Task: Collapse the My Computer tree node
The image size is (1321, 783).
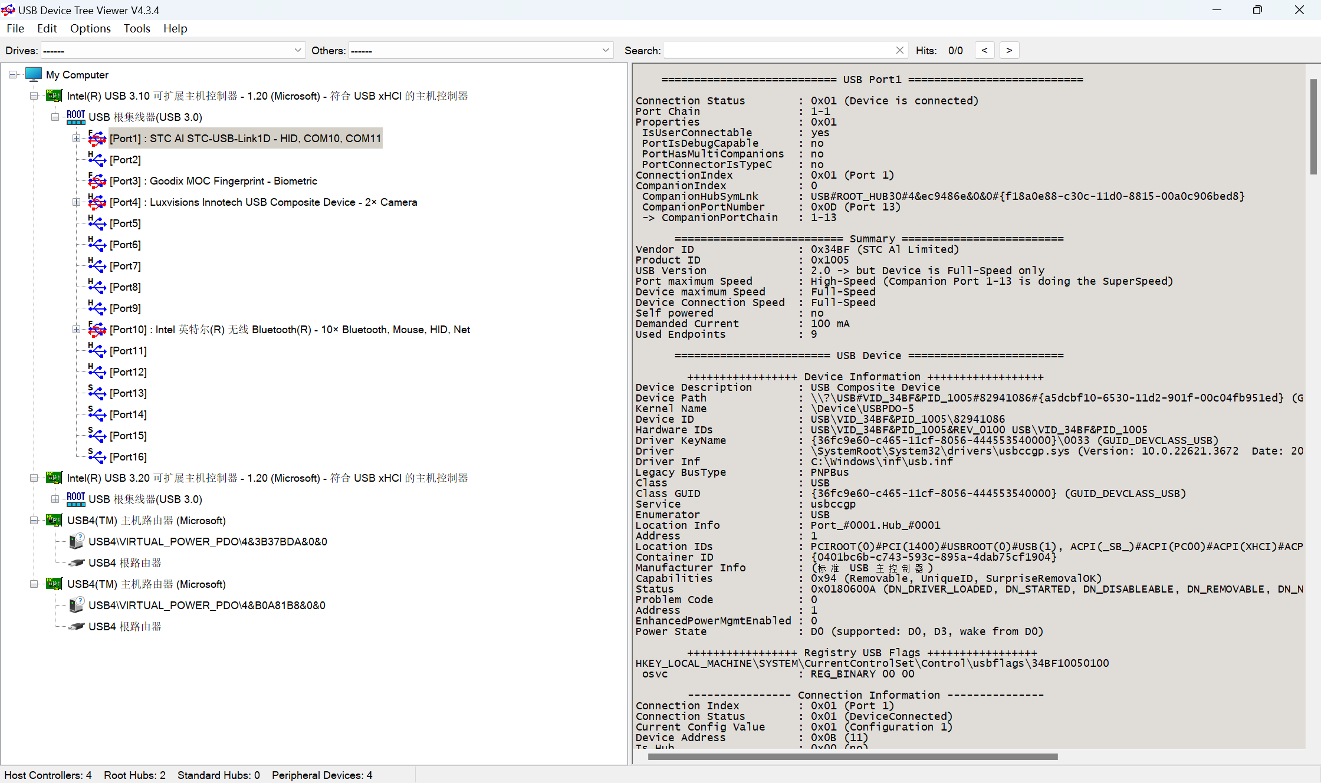Action: pos(12,74)
